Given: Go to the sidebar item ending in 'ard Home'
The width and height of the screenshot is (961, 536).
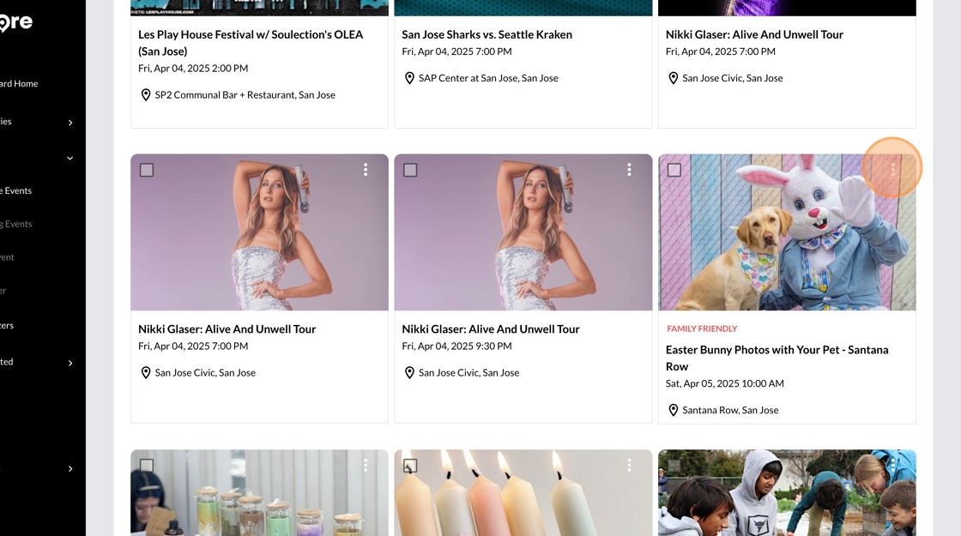Looking at the screenshot, I should 19,84.
